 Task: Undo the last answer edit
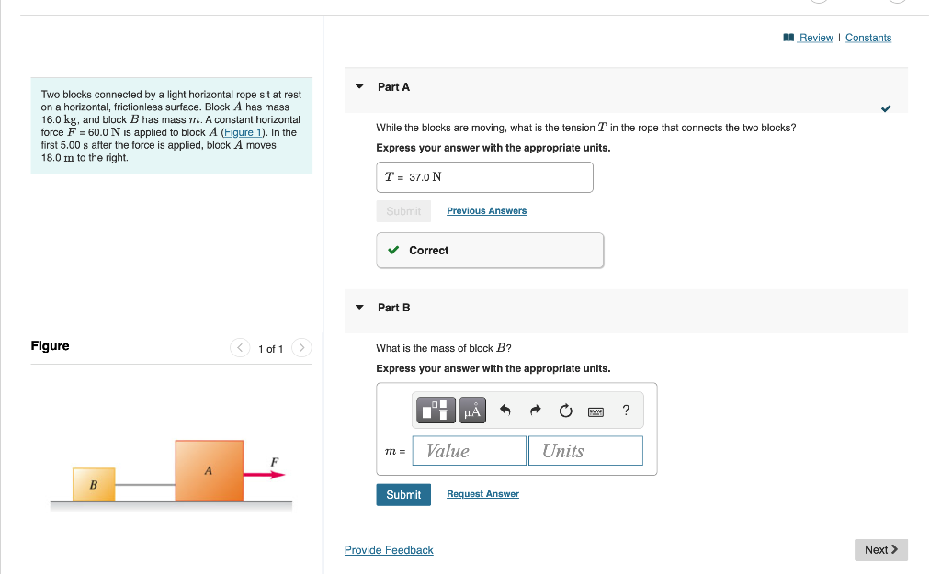point(505,411)
